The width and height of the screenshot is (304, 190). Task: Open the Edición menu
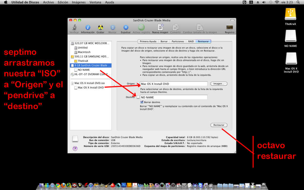(x=63, y=2)
